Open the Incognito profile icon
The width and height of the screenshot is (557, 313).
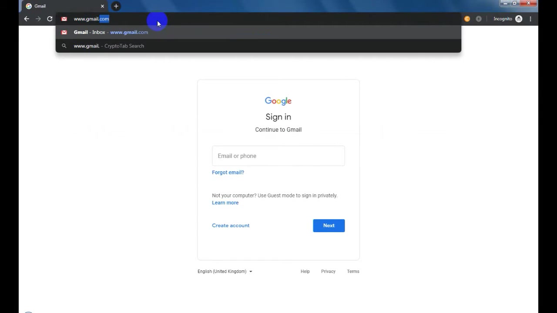point(519,19)
